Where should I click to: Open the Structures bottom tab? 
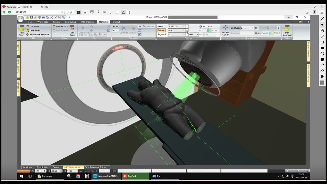pos(27,167)
